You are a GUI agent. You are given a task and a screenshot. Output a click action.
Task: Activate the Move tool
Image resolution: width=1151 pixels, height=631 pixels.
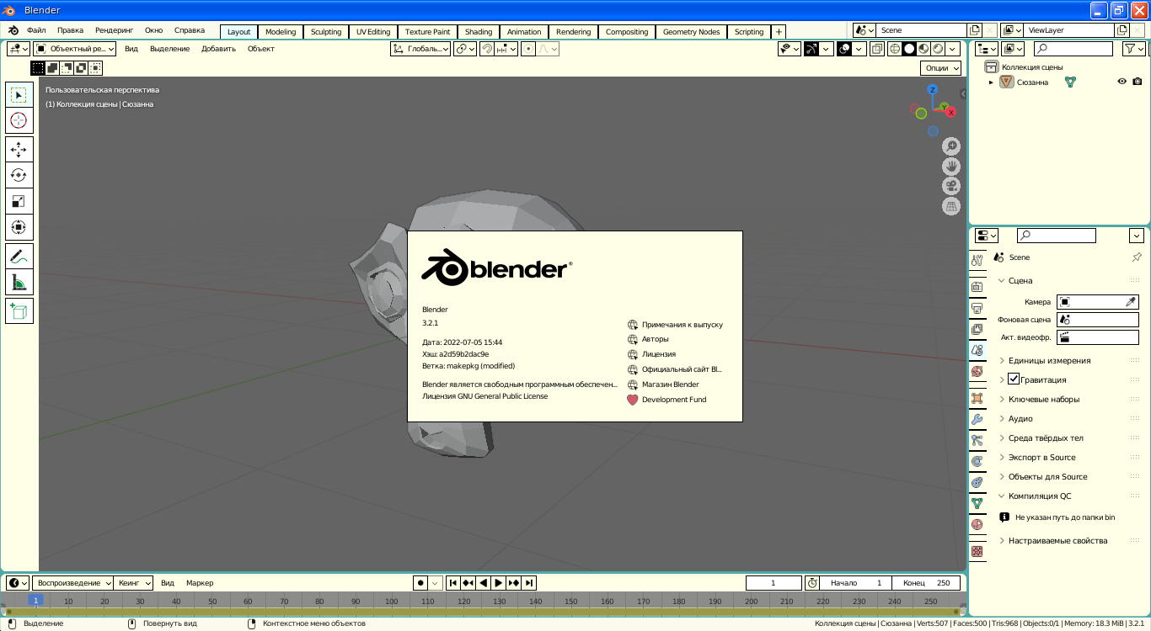coord(19,149)
